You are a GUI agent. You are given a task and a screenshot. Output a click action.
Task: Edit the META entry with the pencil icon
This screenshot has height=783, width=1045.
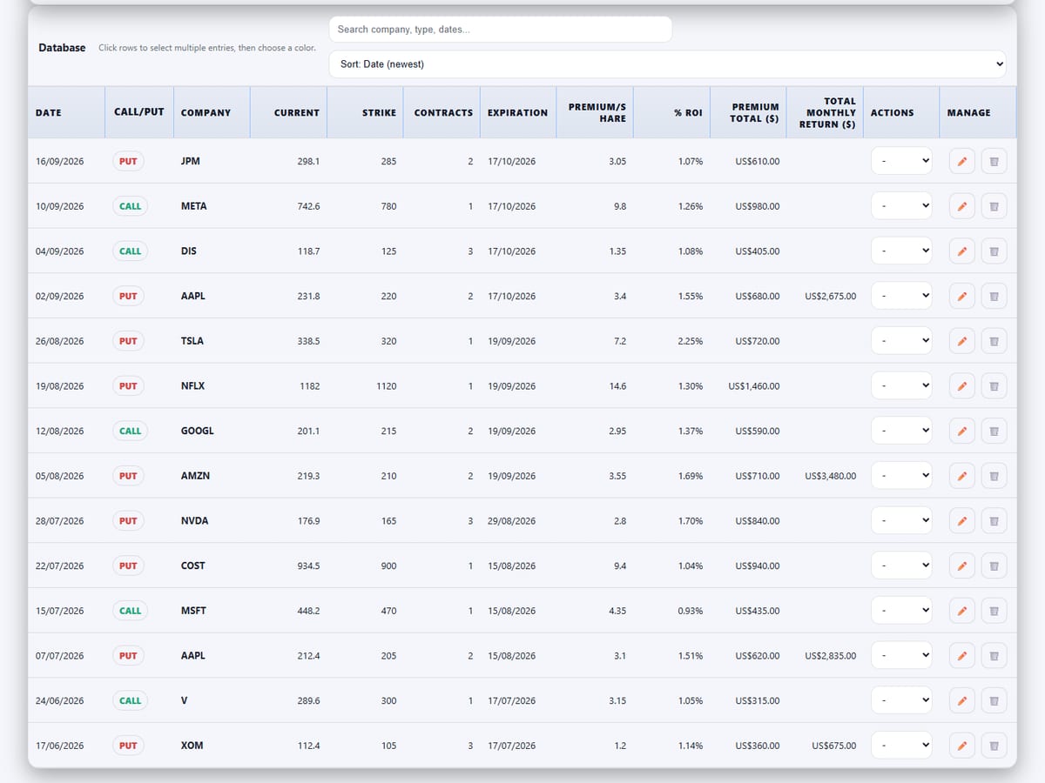tap(961, 206)
